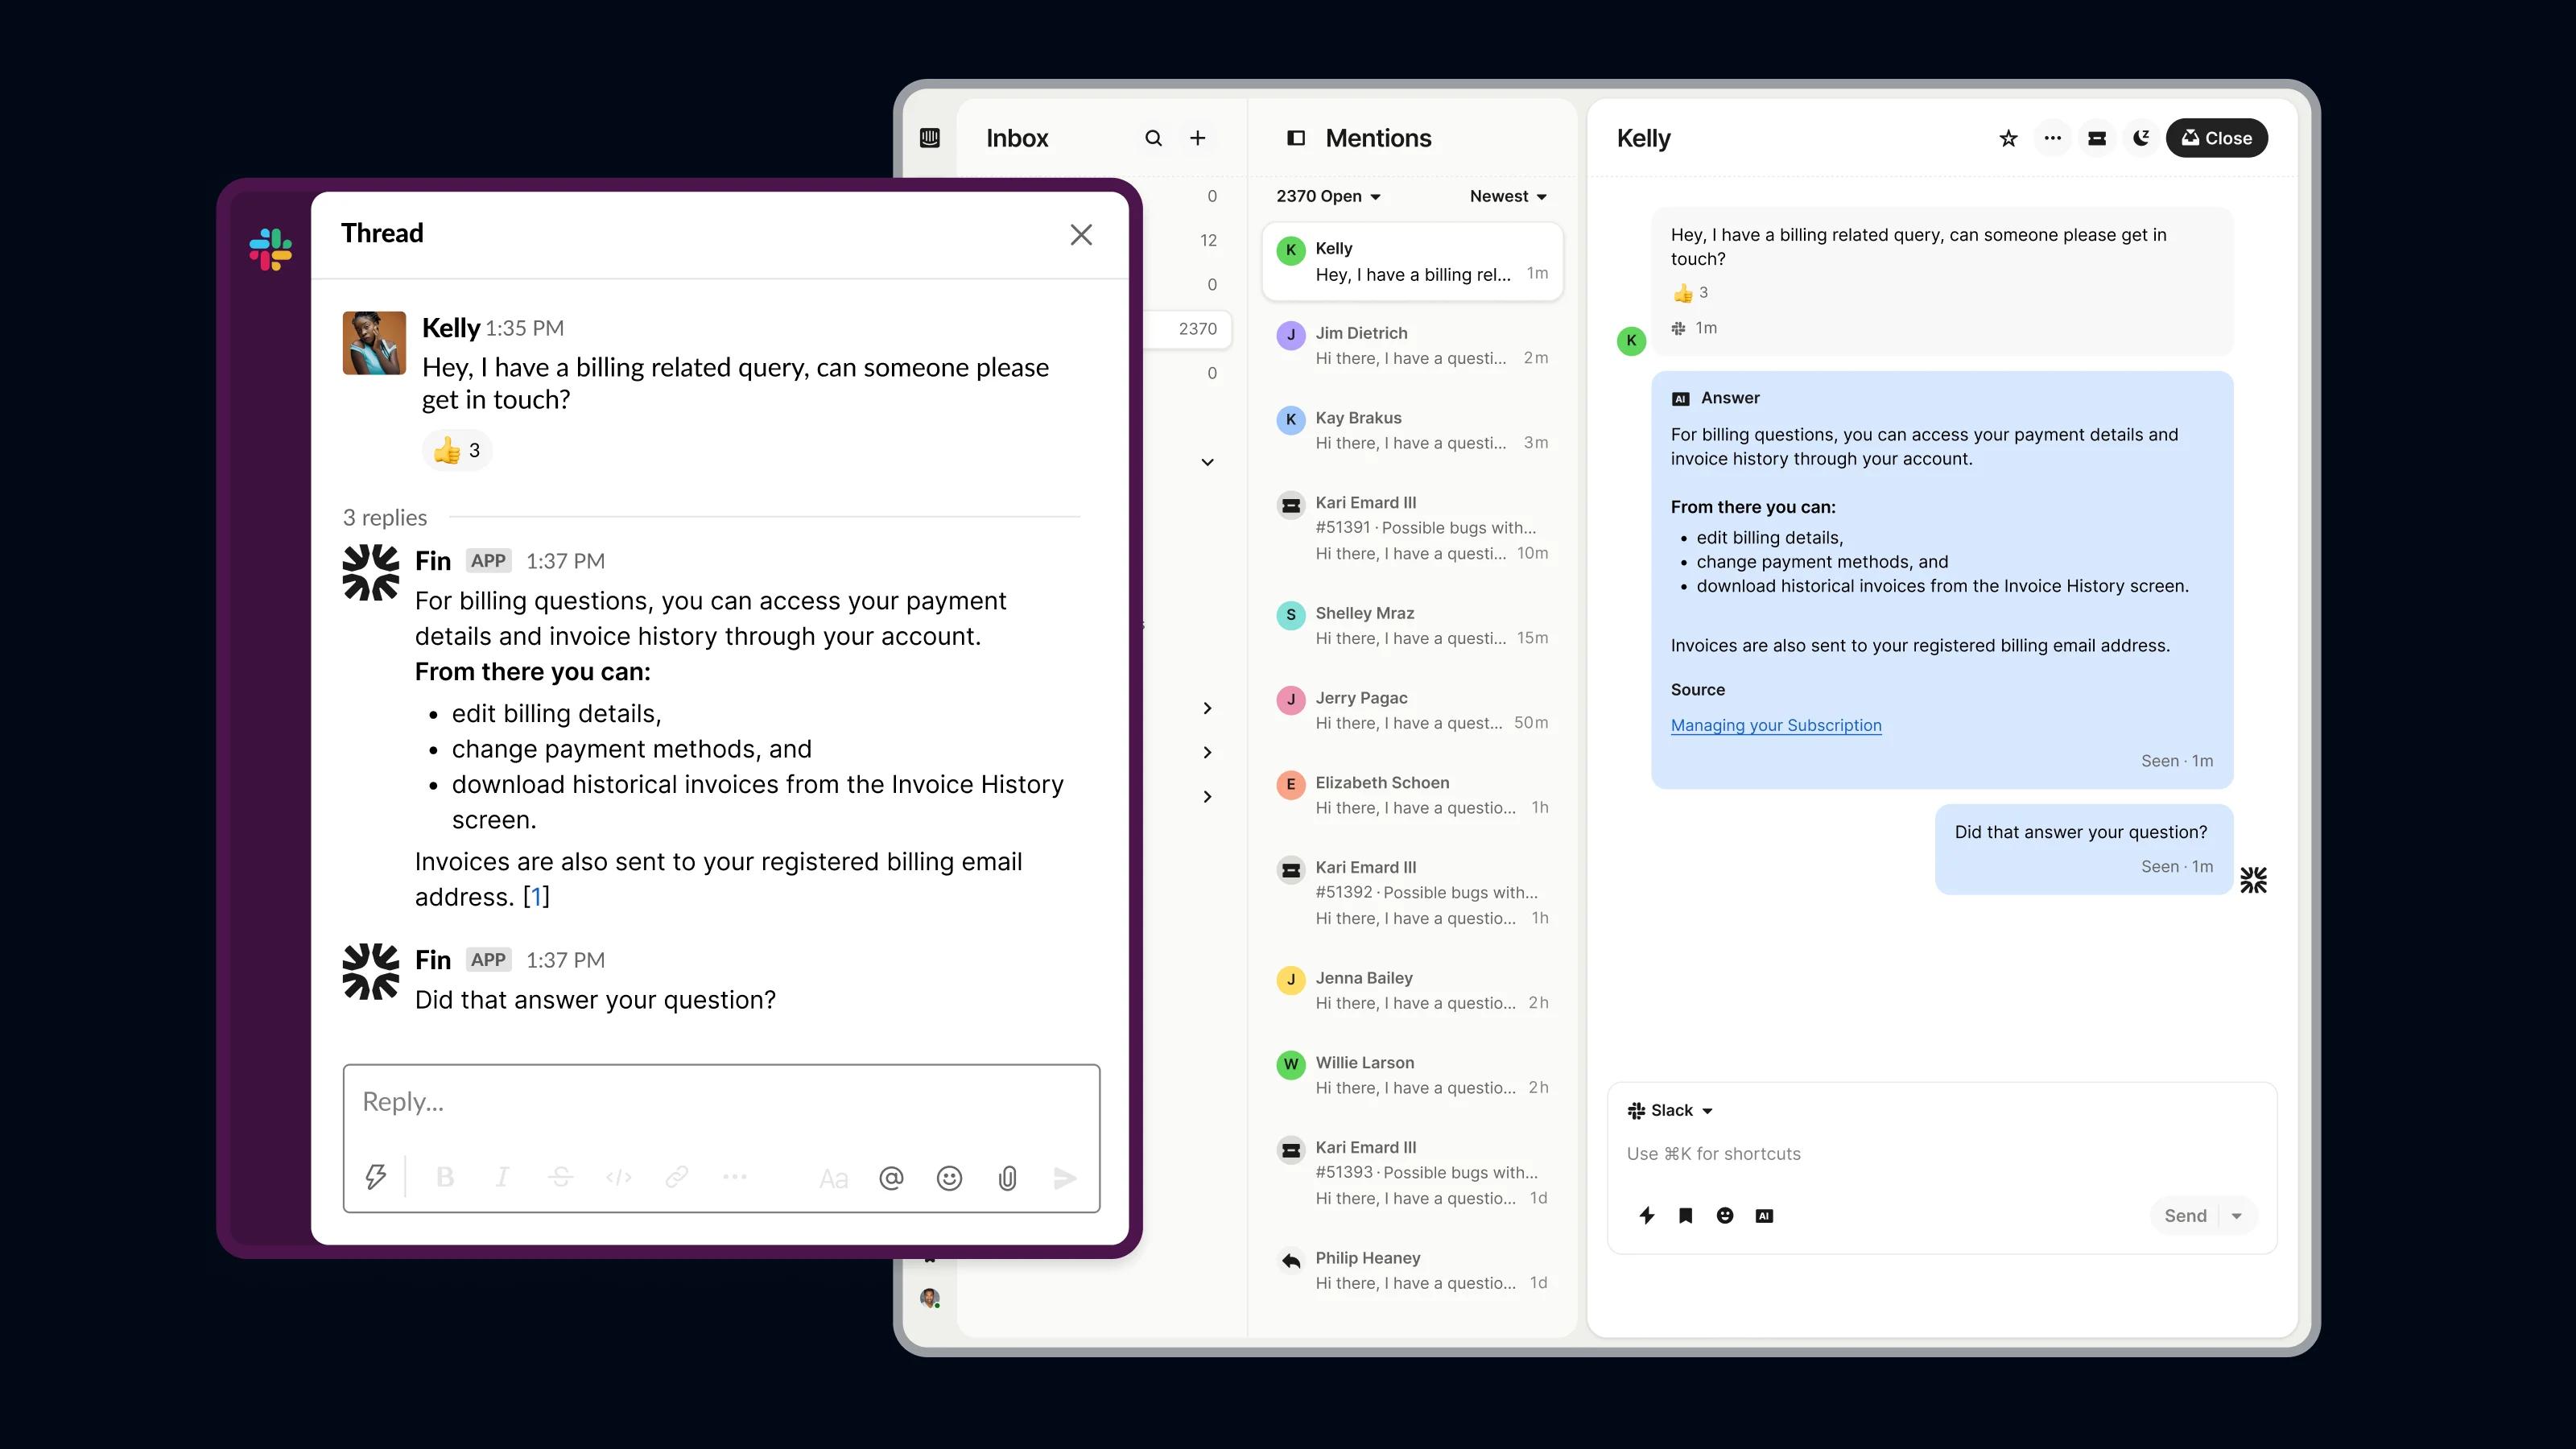
Task: Star the Kelly conversation
Action: tap(2007, 138)
